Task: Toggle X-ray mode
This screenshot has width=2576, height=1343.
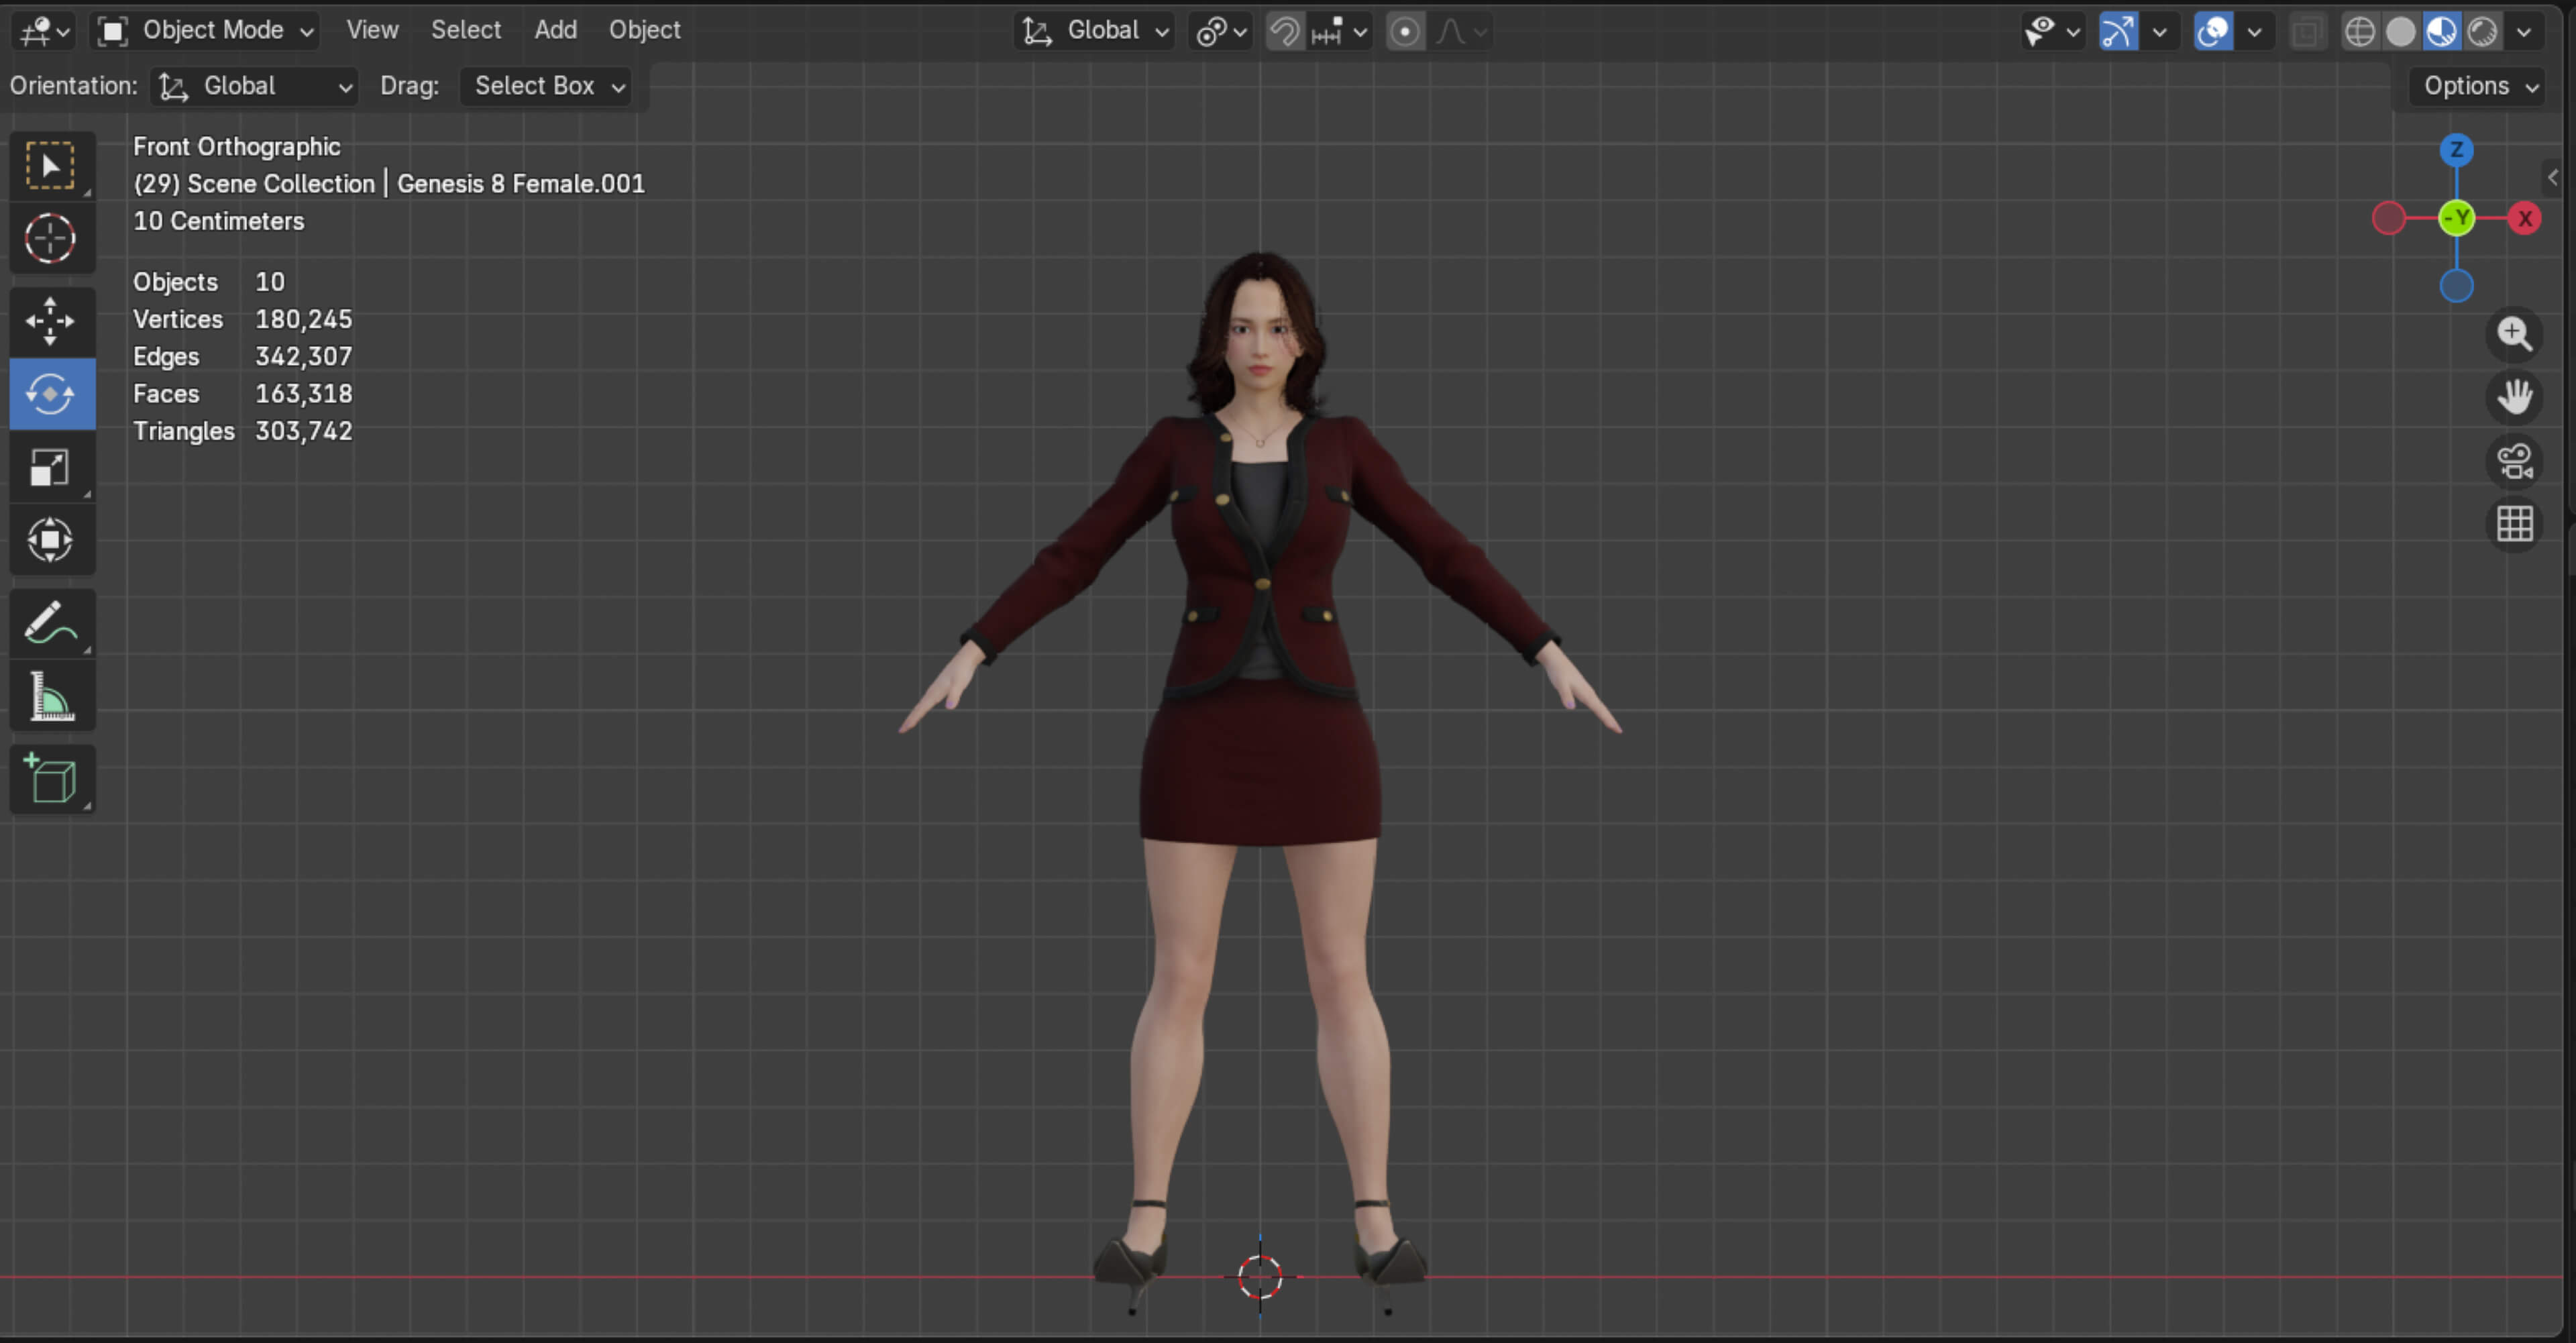Action: [x=2306, y=32]
